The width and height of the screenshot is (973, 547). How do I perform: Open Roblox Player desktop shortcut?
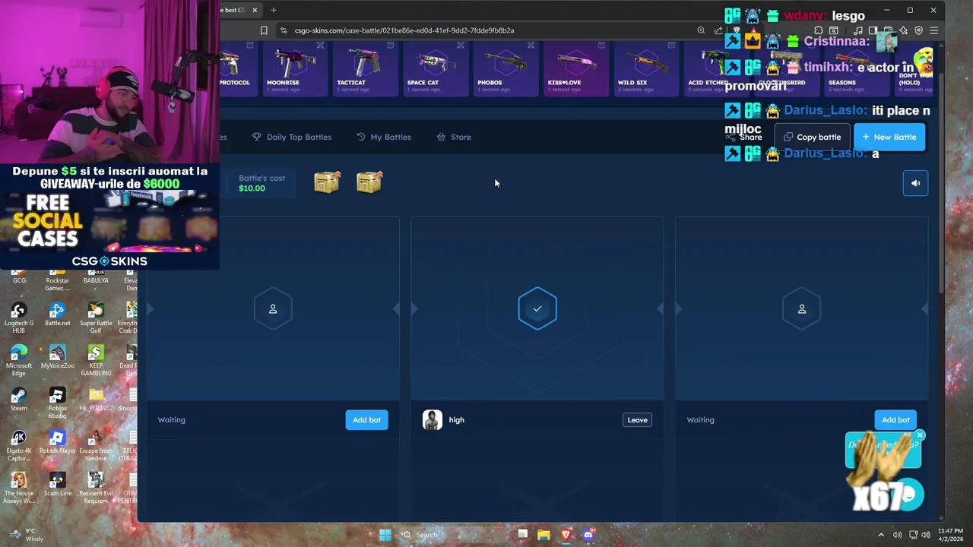point(57,442)
